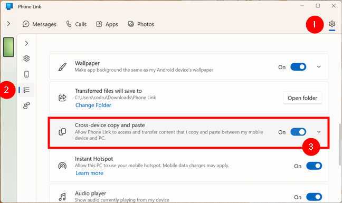The height and width of the screenshot is (203, 342).
Task: Open General settings gear in sidebar
Action: click(x=26, y=59)
